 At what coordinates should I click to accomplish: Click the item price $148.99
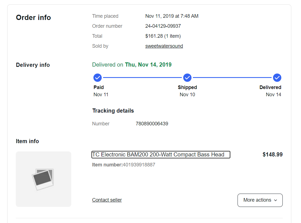(272, 154)
